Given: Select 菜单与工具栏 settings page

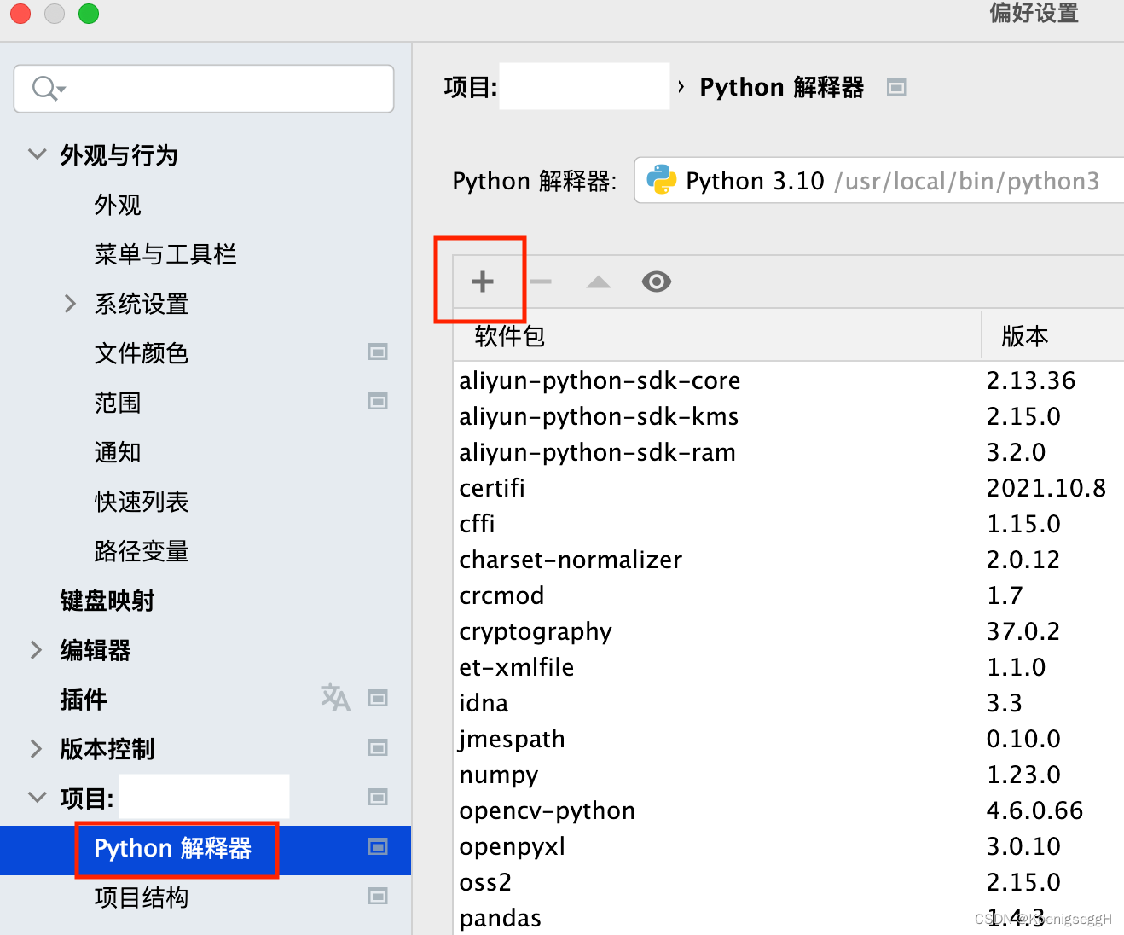Looking at the screenshot, I should pyautogui.click(x=165, y=254).
